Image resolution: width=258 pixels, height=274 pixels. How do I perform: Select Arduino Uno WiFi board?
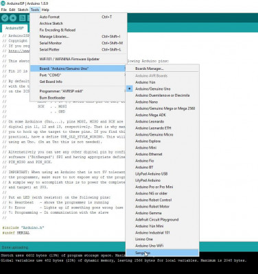coord(163,246)
